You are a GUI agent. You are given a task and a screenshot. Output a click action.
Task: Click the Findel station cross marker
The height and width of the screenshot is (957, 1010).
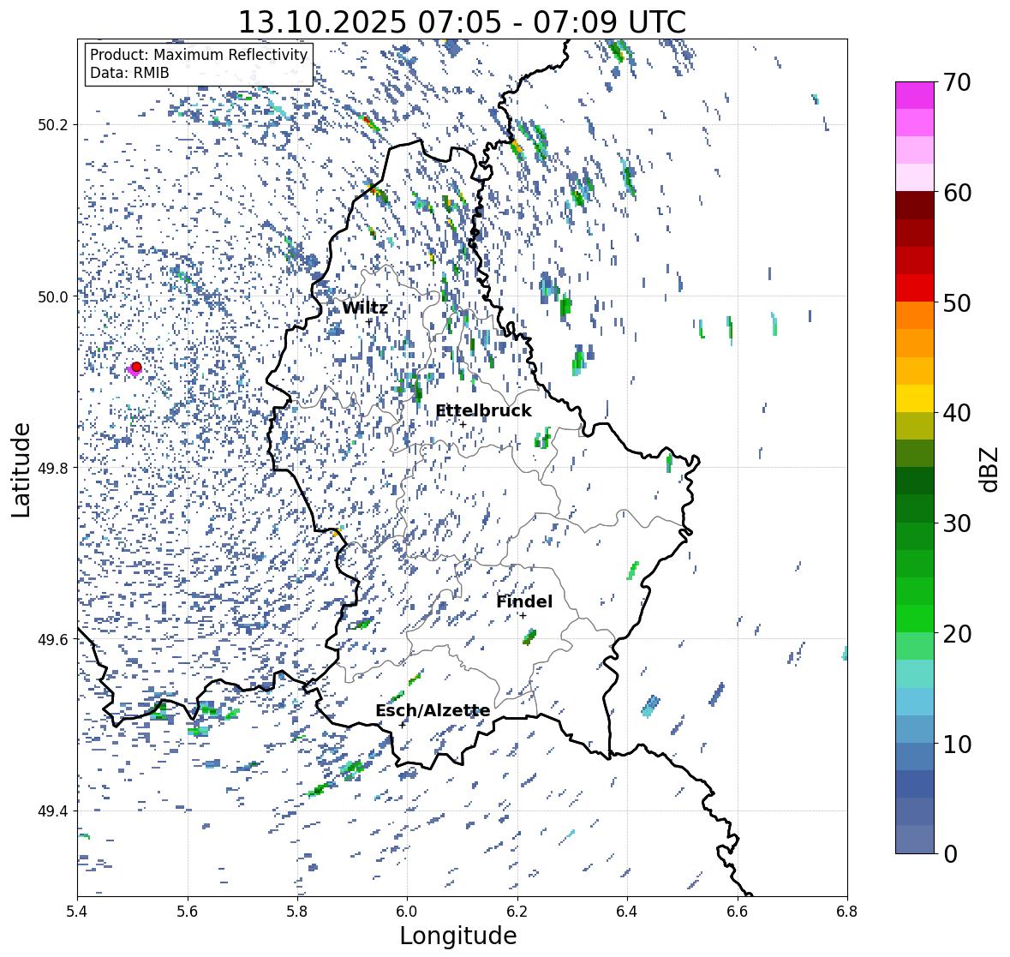tap(523, 616)
